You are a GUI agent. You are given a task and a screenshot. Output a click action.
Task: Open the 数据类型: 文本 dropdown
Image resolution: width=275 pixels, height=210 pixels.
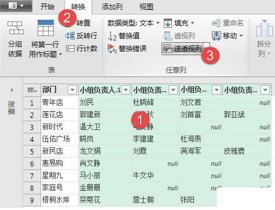click(x=134, y=23)
